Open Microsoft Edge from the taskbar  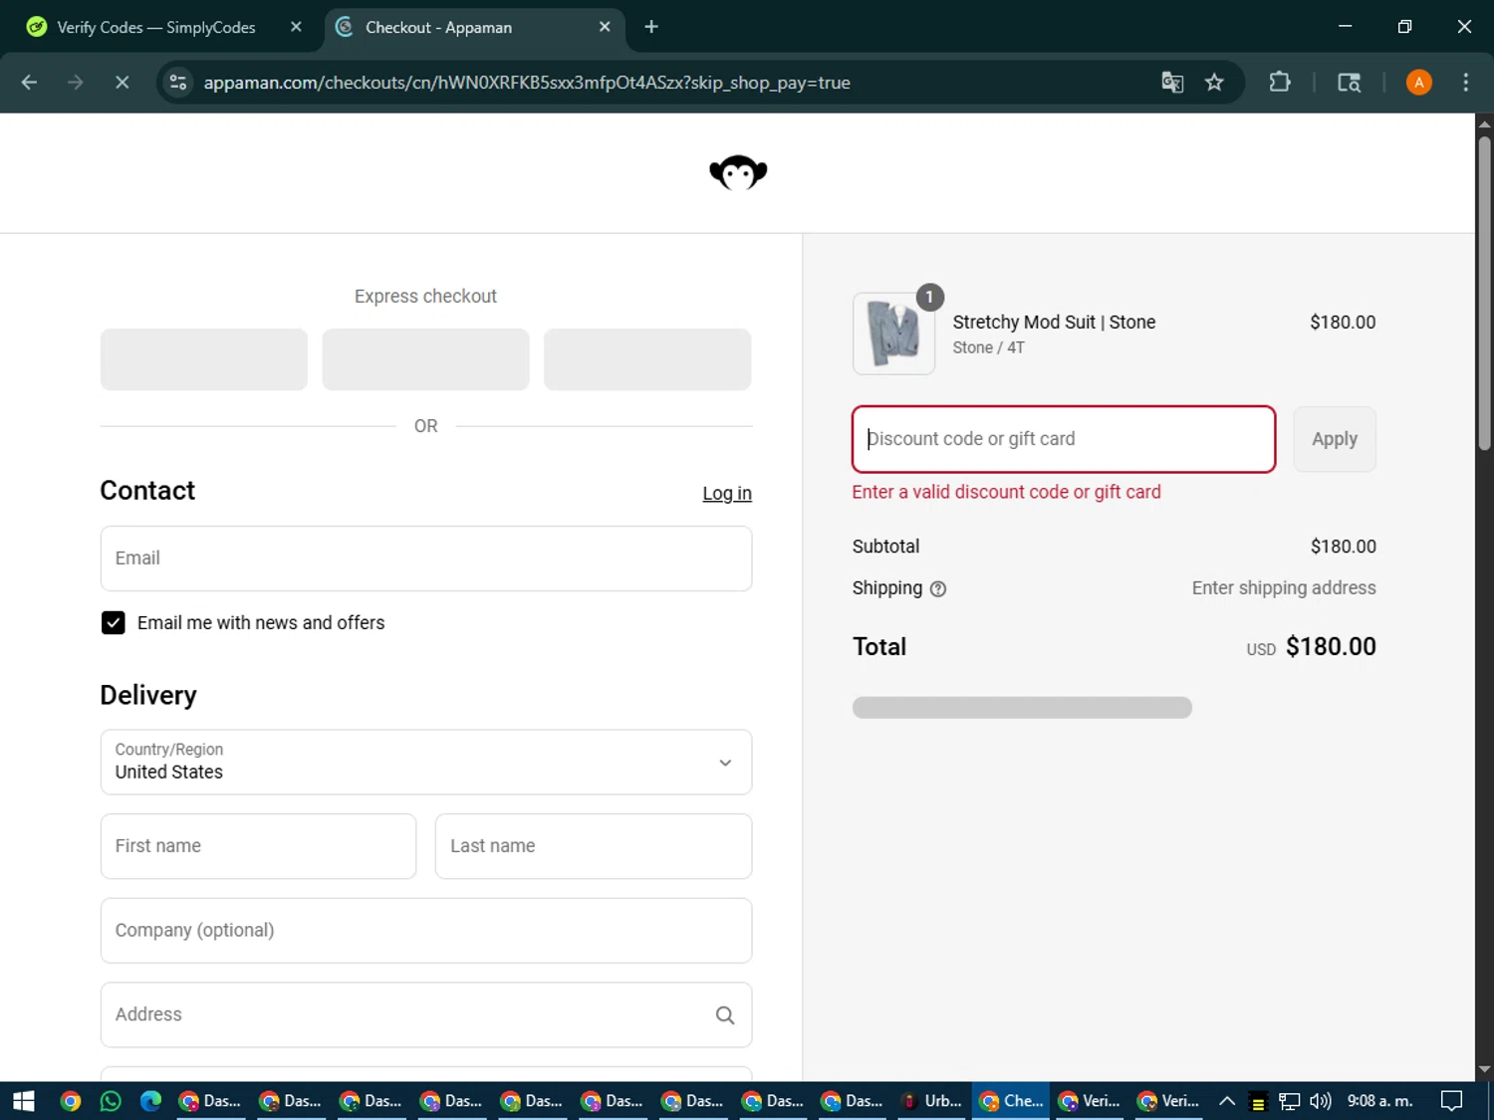coord(150,1100)
